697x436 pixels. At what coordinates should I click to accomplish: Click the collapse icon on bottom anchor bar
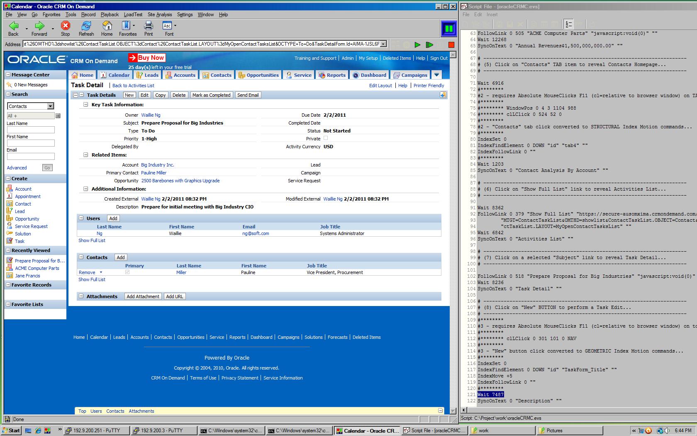click(440, 411)
